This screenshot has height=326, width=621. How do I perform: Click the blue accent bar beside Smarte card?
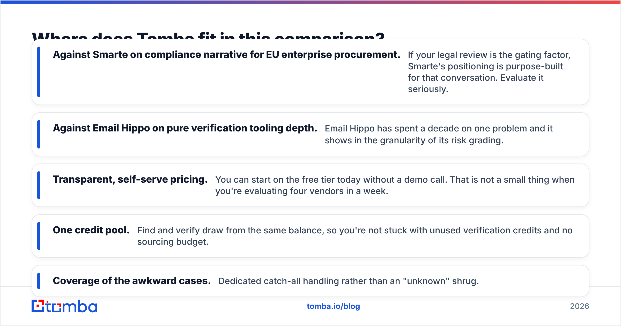click(39, 72)
